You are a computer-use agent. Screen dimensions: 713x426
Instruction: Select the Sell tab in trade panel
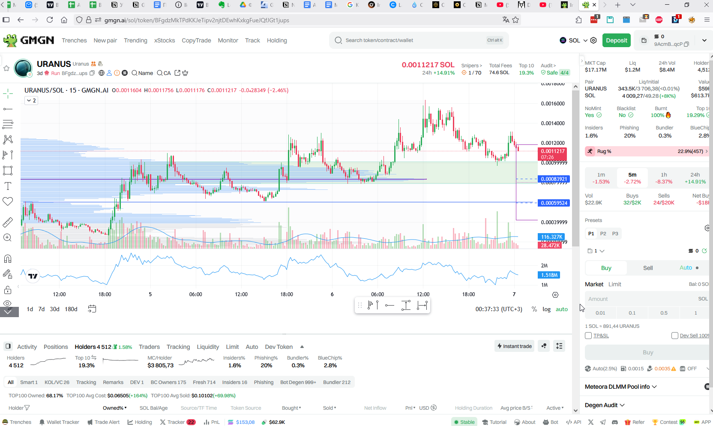click(x=648, y=268)
